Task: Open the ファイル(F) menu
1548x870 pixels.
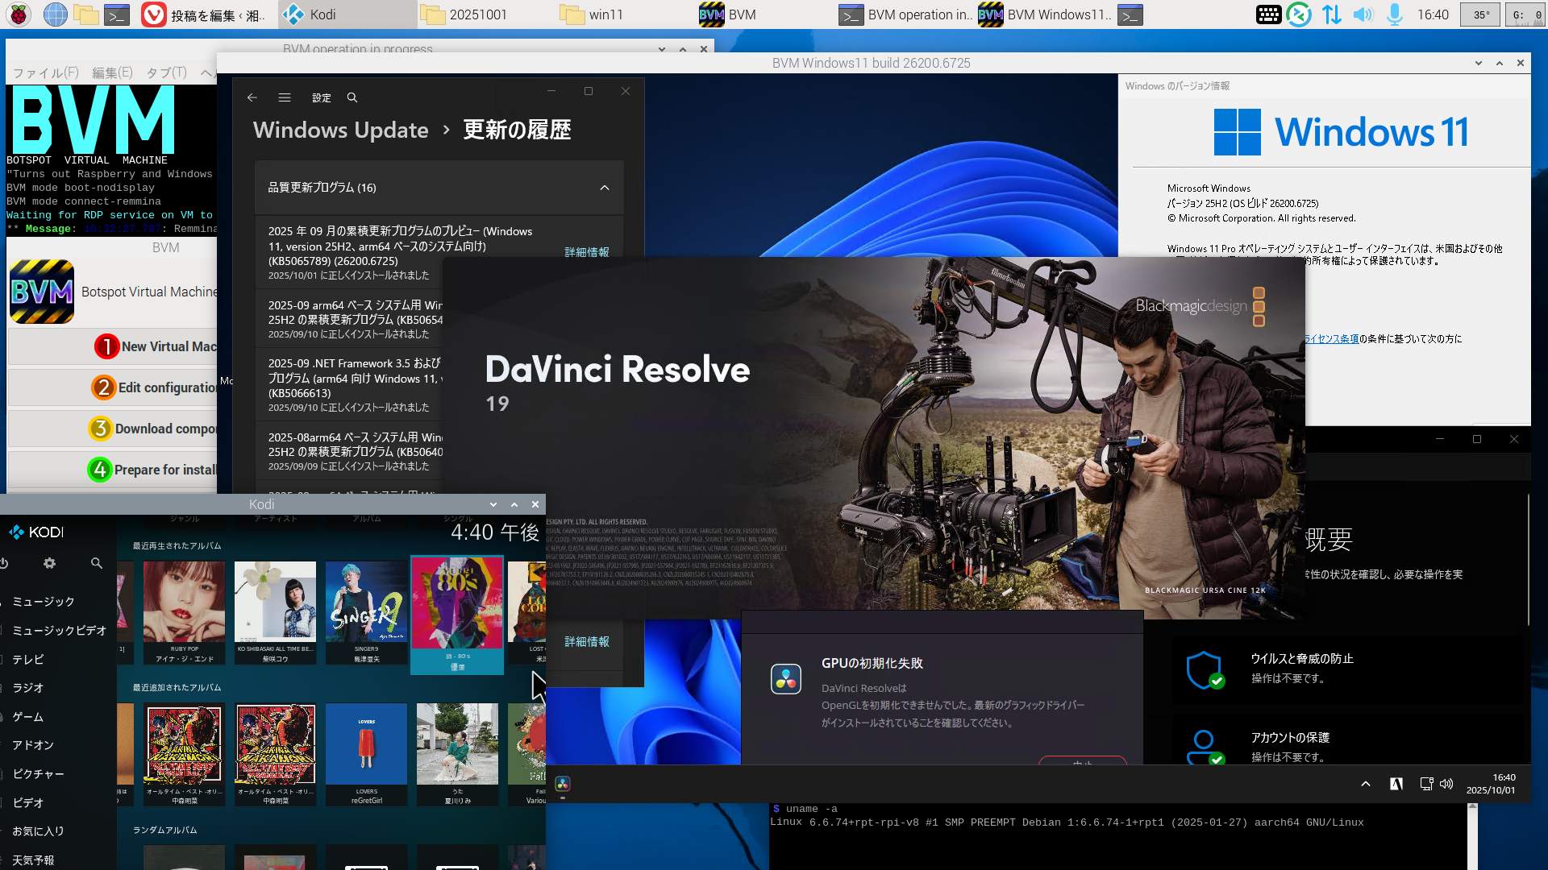Action: coord(46,72)
